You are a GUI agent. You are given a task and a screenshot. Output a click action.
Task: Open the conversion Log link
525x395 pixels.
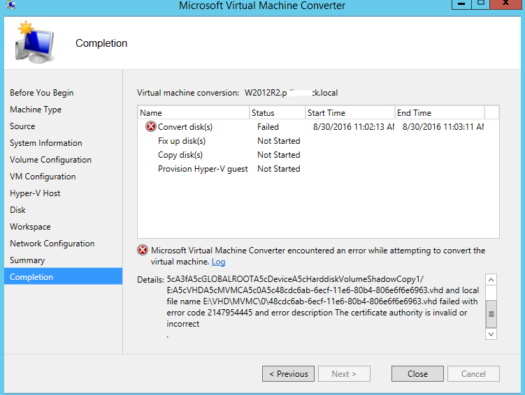coord(218,262)
